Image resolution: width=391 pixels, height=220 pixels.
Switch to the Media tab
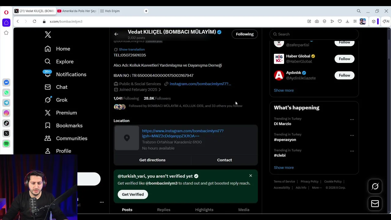coord(244,210)
